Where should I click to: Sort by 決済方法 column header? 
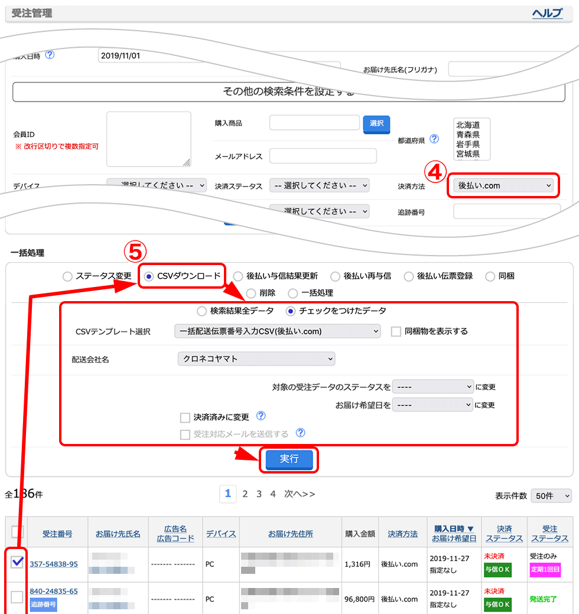coord(402,534)
